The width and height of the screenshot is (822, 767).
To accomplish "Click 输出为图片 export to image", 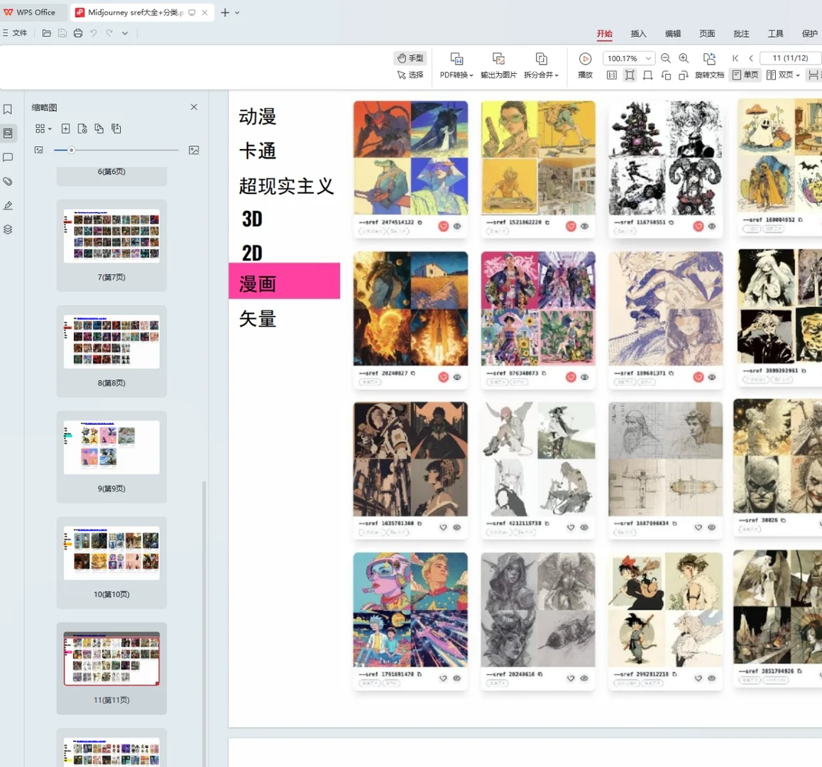I will tap(498, 65).
